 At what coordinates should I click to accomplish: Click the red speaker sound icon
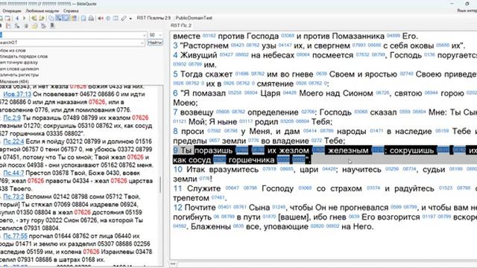click(x=101, y=18)
